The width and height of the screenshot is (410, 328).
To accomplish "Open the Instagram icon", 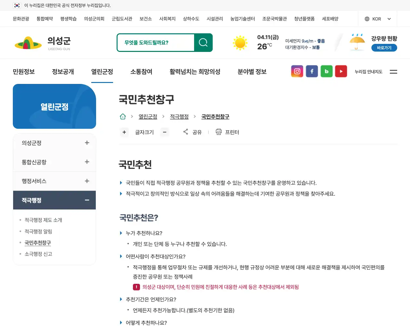I will [297, 71].
